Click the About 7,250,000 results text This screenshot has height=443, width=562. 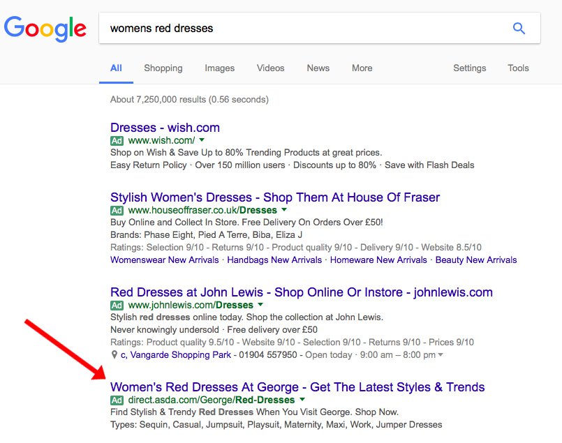pos(189,100)
